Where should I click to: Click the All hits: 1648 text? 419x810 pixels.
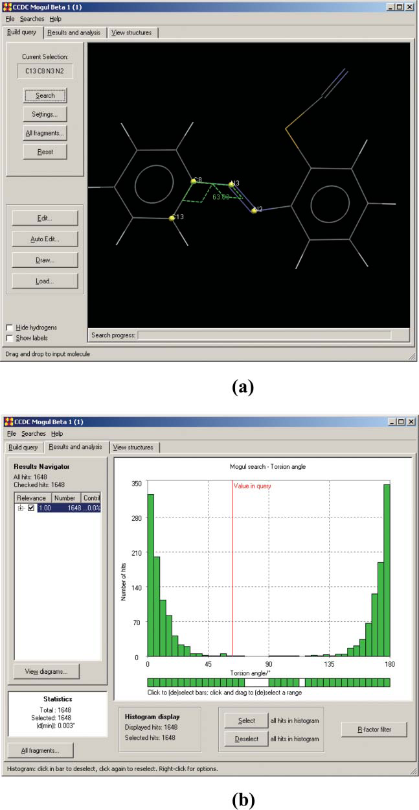[30, 477]
